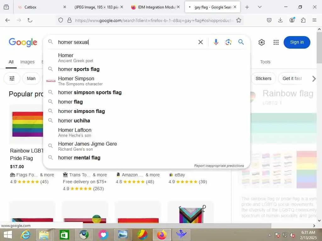
Task: Choose the homer sports flag suggestion
Action: [x=147, y=69]
